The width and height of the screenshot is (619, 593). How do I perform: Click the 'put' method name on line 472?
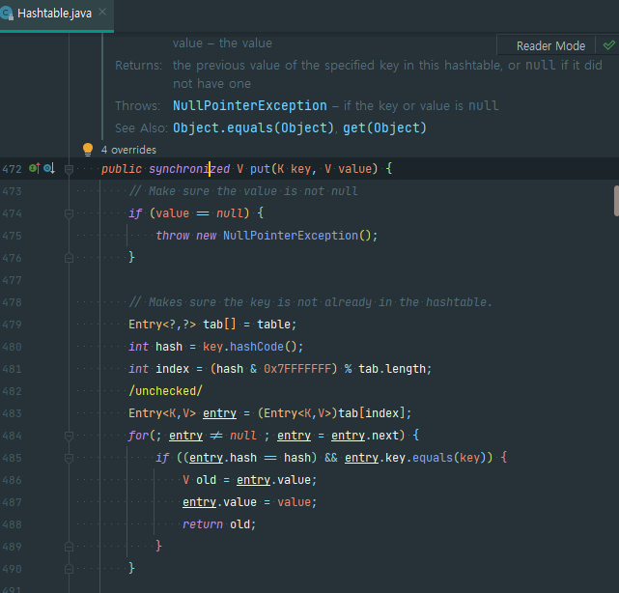click(260, 169)
